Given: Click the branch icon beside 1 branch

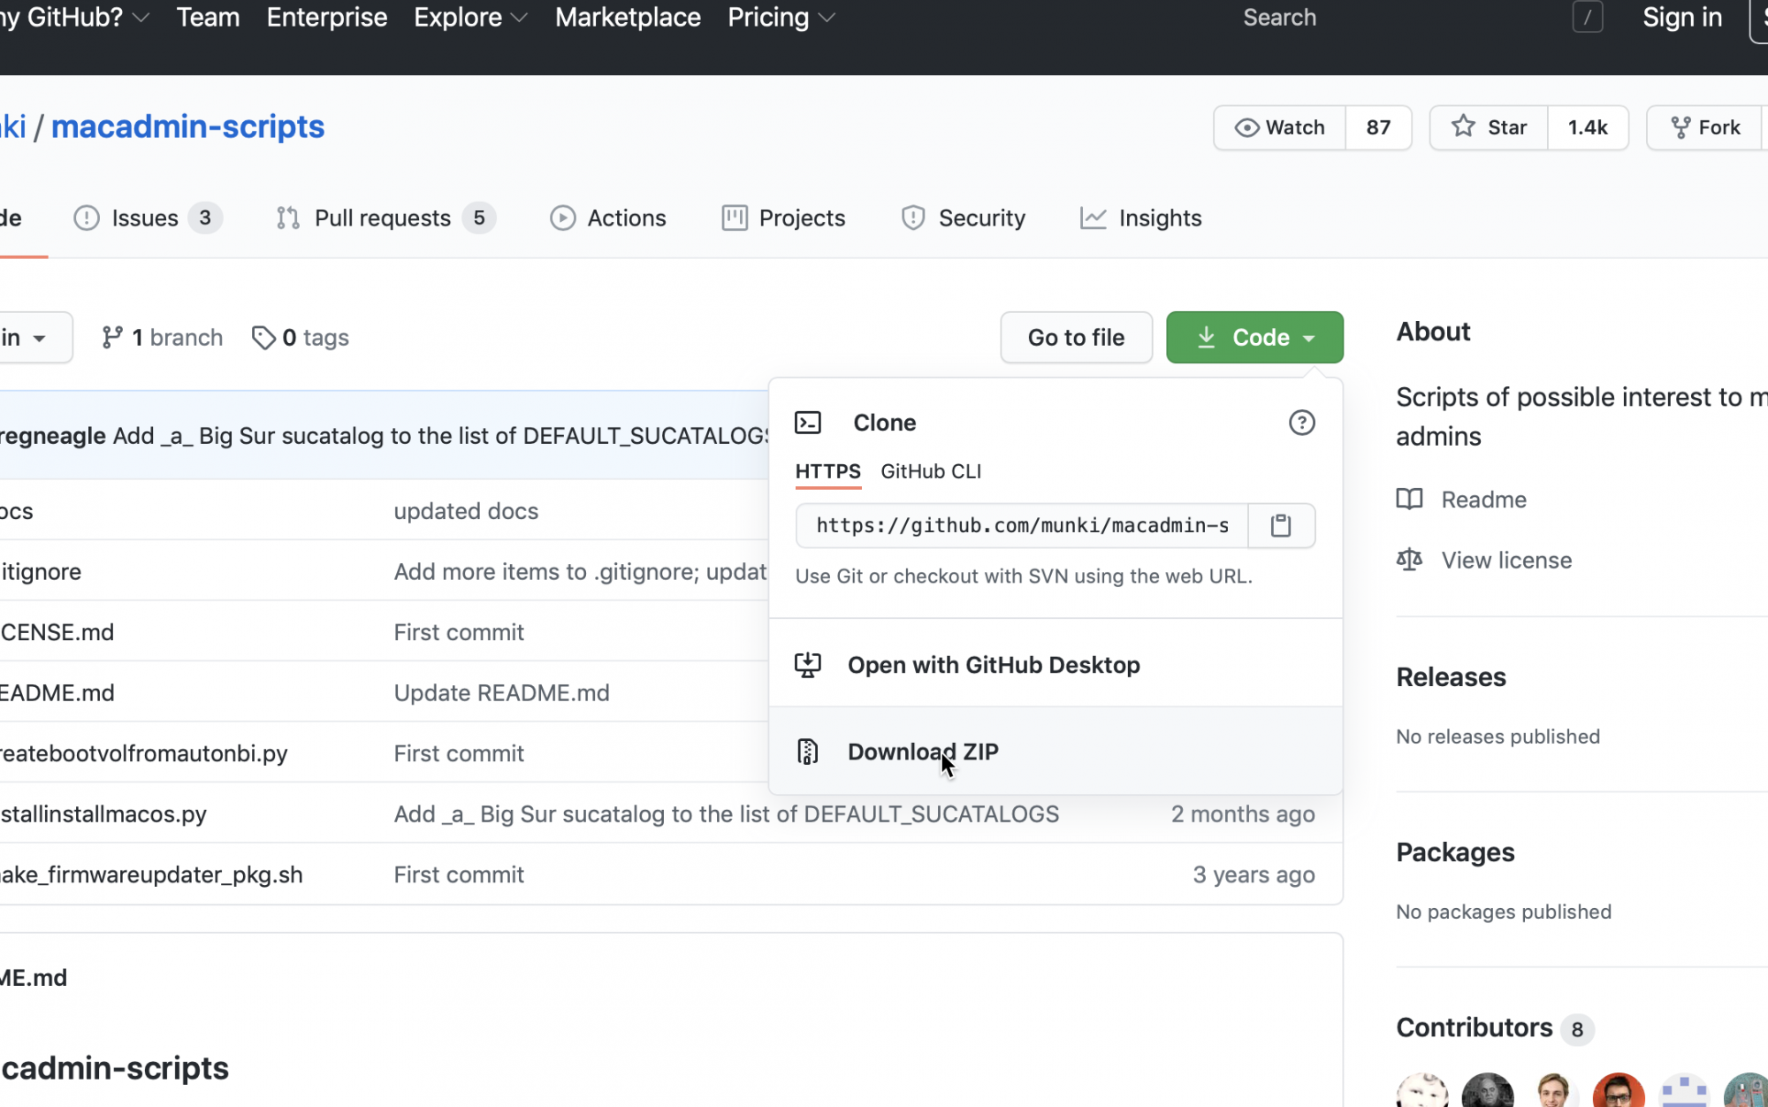Looking at the screenshot, I should (112, 337).
